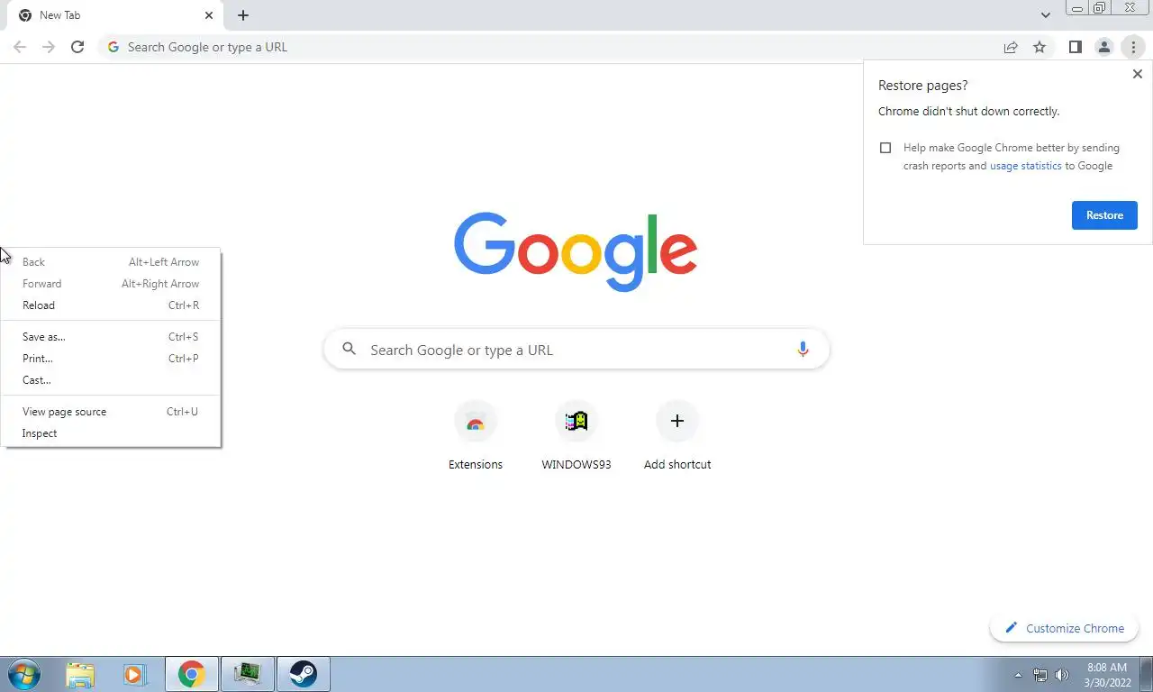Open the monitor app taskbar button
Viewport: 1153px width, 692px height.
(x=247, y=674)
